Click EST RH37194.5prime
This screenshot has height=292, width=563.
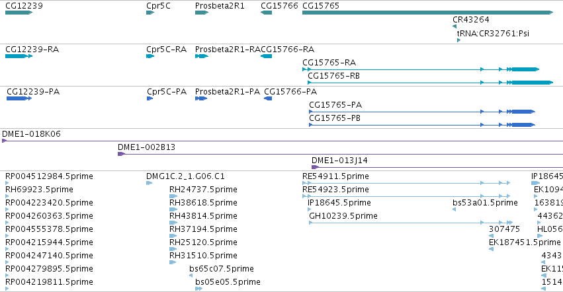203,230
